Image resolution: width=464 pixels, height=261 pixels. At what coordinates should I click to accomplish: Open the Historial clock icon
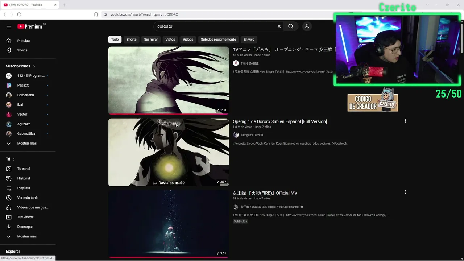click(x=9, y=178)
